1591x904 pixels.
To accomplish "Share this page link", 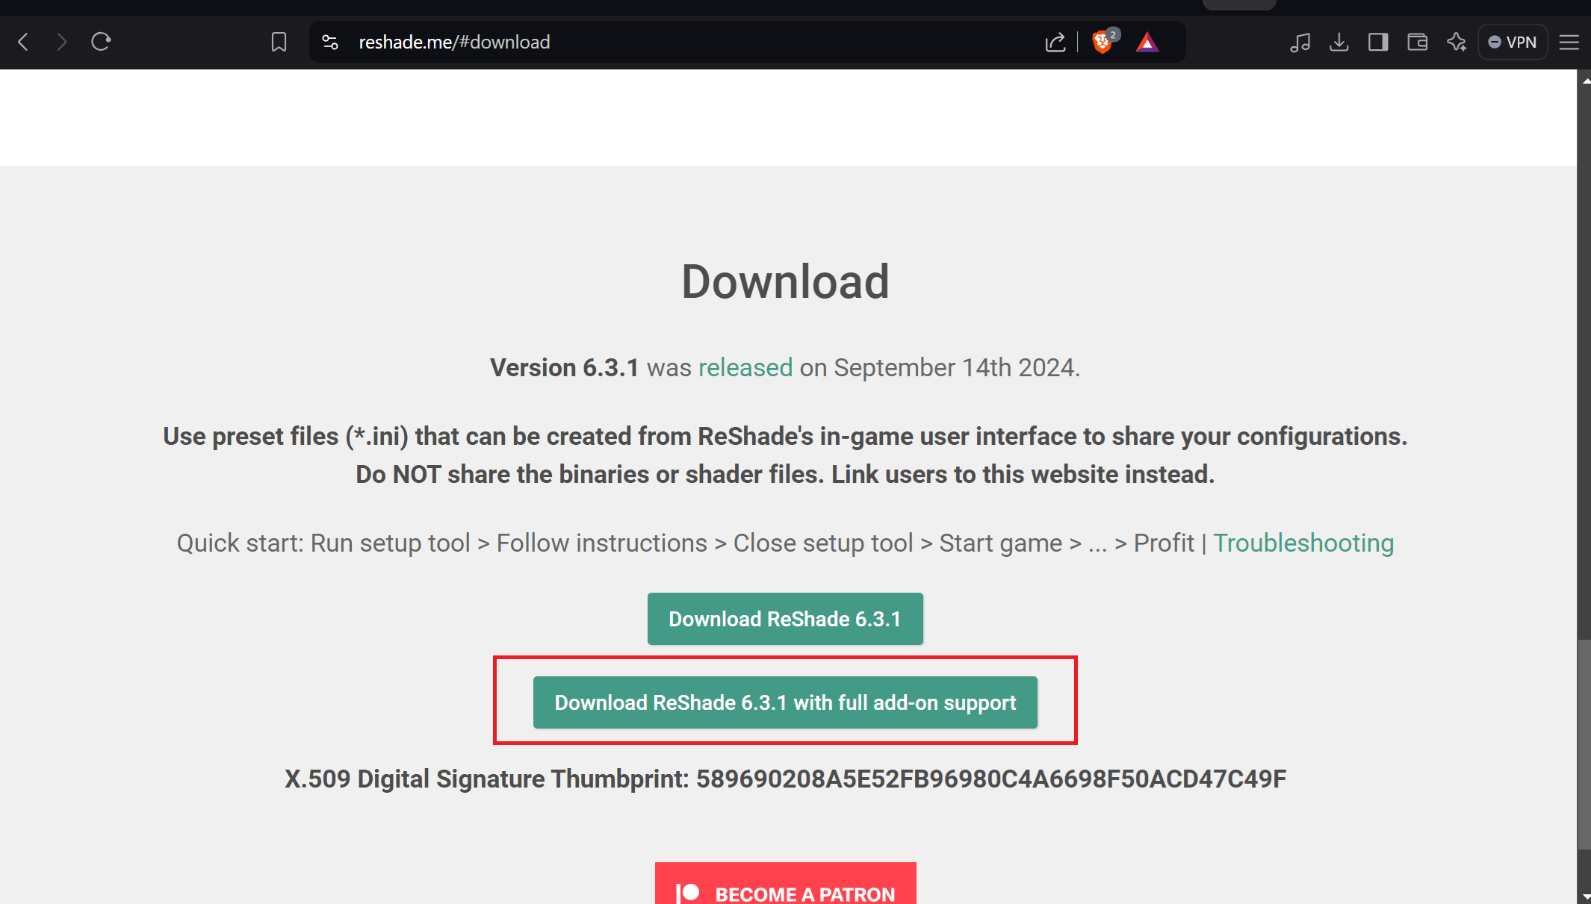I will tap(1055, 42).
